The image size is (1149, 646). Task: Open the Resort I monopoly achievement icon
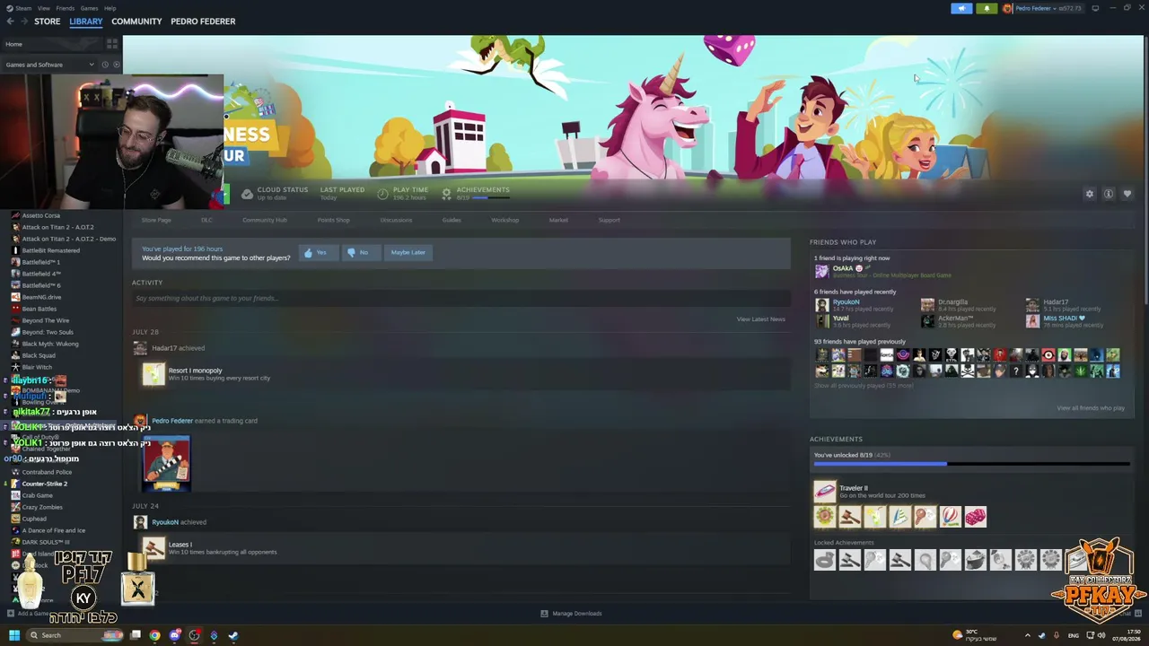[x=153, y=374]
